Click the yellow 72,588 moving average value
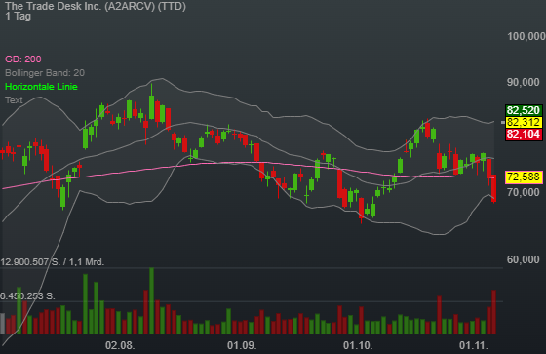 [x=524, y=177]
